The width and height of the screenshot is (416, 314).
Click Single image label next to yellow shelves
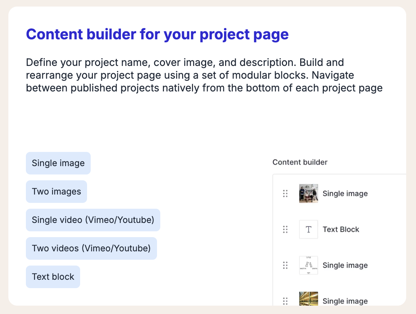click(x=345, y=301)
